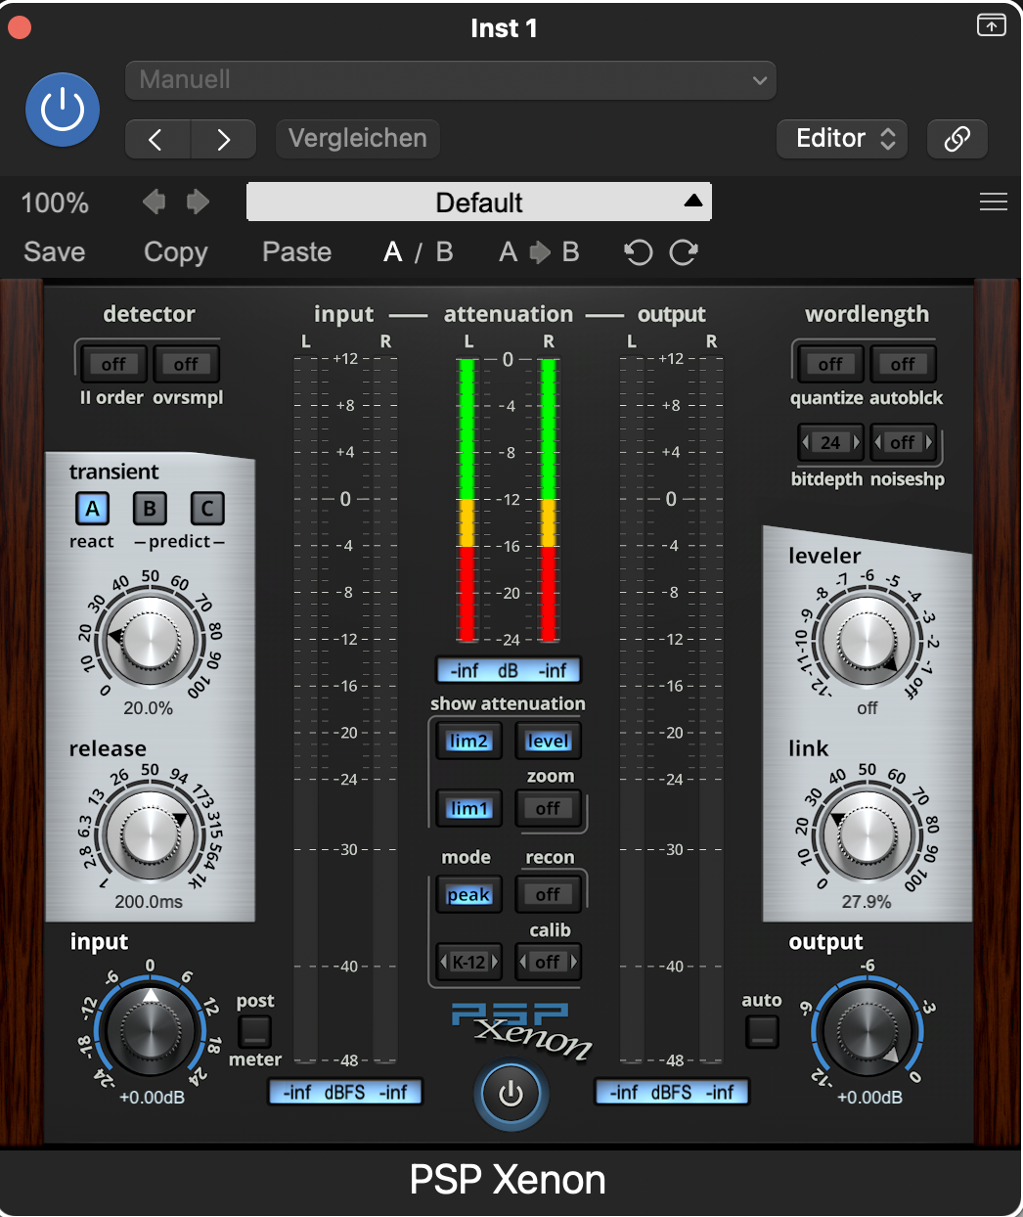The image size is (1023, 1217).
Task: Copy A to B with arrow button
Action: [540, 252]
